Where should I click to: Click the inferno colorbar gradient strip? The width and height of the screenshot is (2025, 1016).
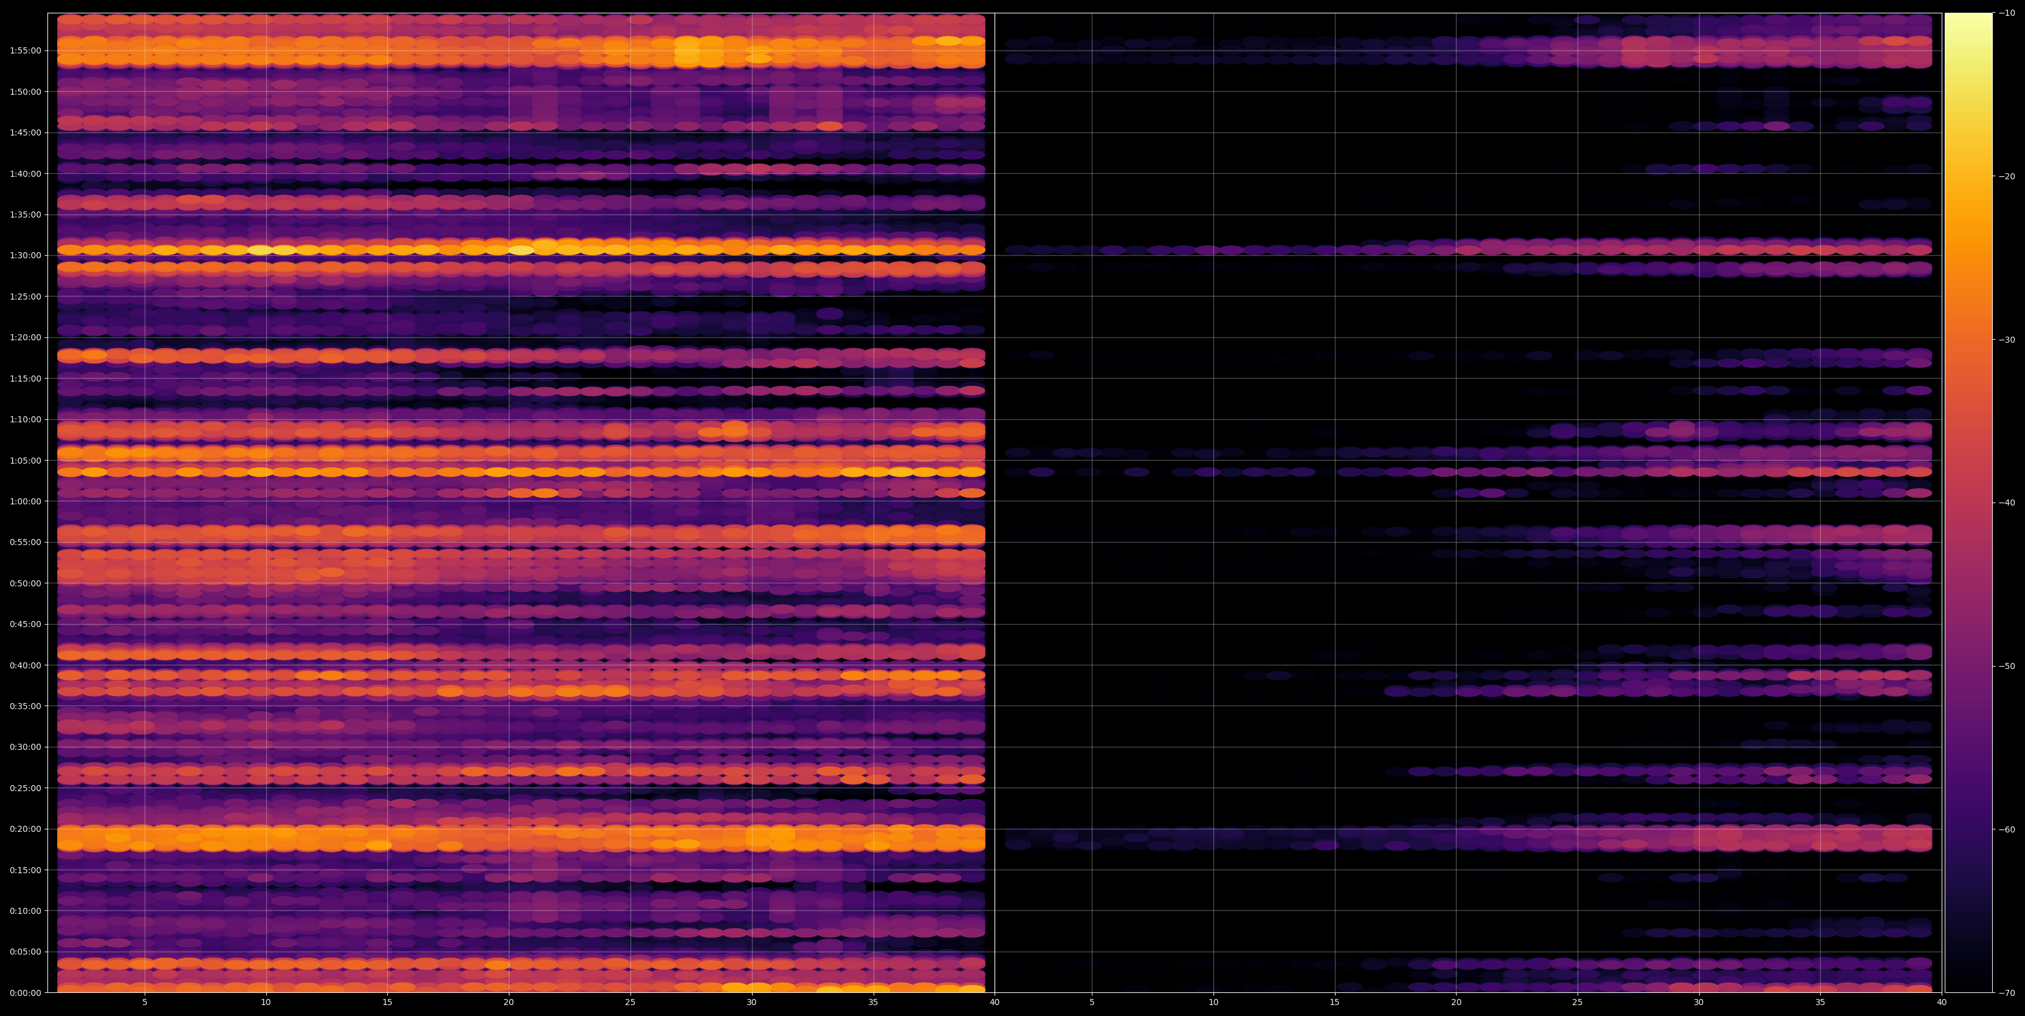1968,503
